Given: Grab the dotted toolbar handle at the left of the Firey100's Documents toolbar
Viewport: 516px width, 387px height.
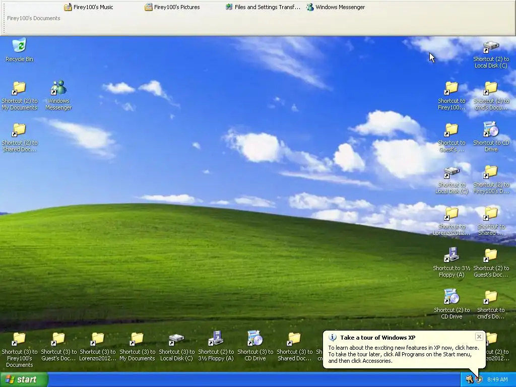Looking at the screenshot, I should (4, 17).
